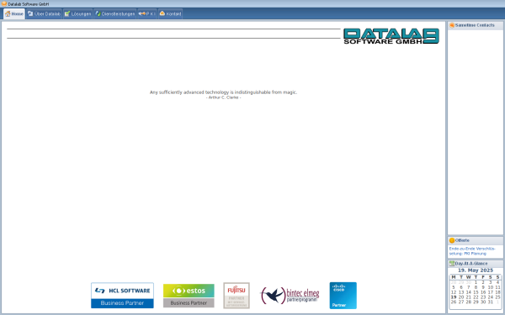Viewport: 505px width, 315px height.
Task: Click the estos Business Partner logo
Action: pos(189,296)
